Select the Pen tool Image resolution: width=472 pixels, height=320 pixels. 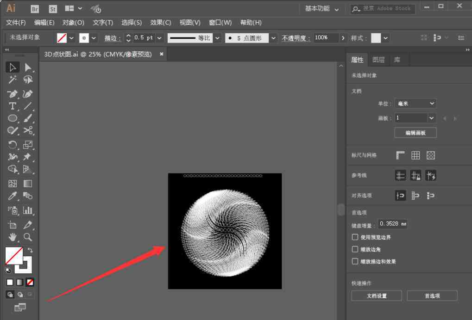click(x=13, y=94)
